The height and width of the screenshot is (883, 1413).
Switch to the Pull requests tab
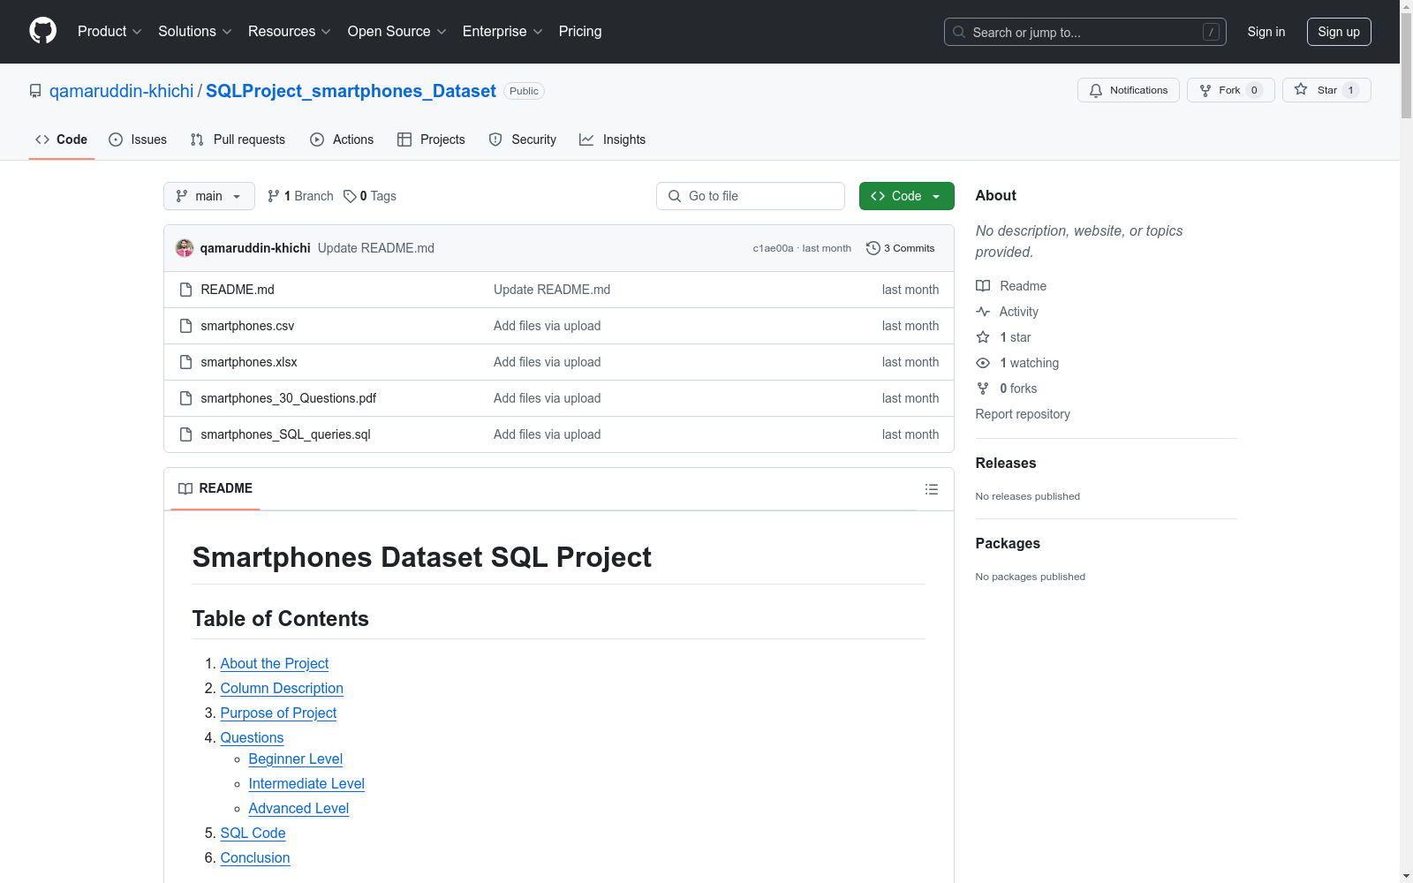pyautogui.click(x=238, y=140)
